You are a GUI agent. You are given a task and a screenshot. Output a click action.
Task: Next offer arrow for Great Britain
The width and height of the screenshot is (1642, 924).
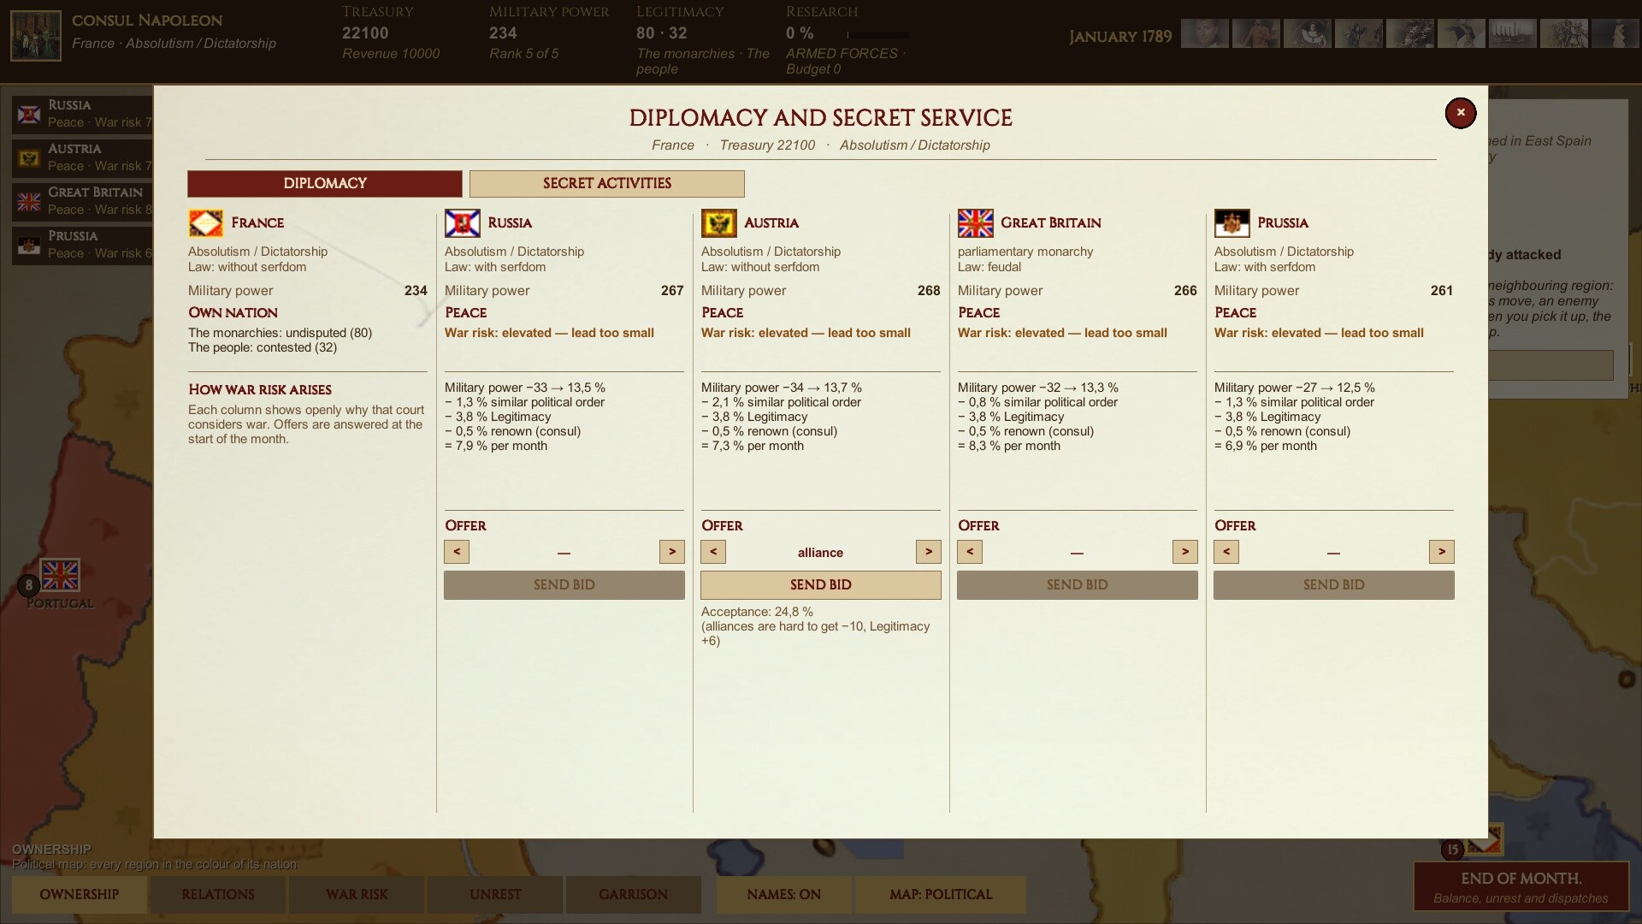(1185, 552)
